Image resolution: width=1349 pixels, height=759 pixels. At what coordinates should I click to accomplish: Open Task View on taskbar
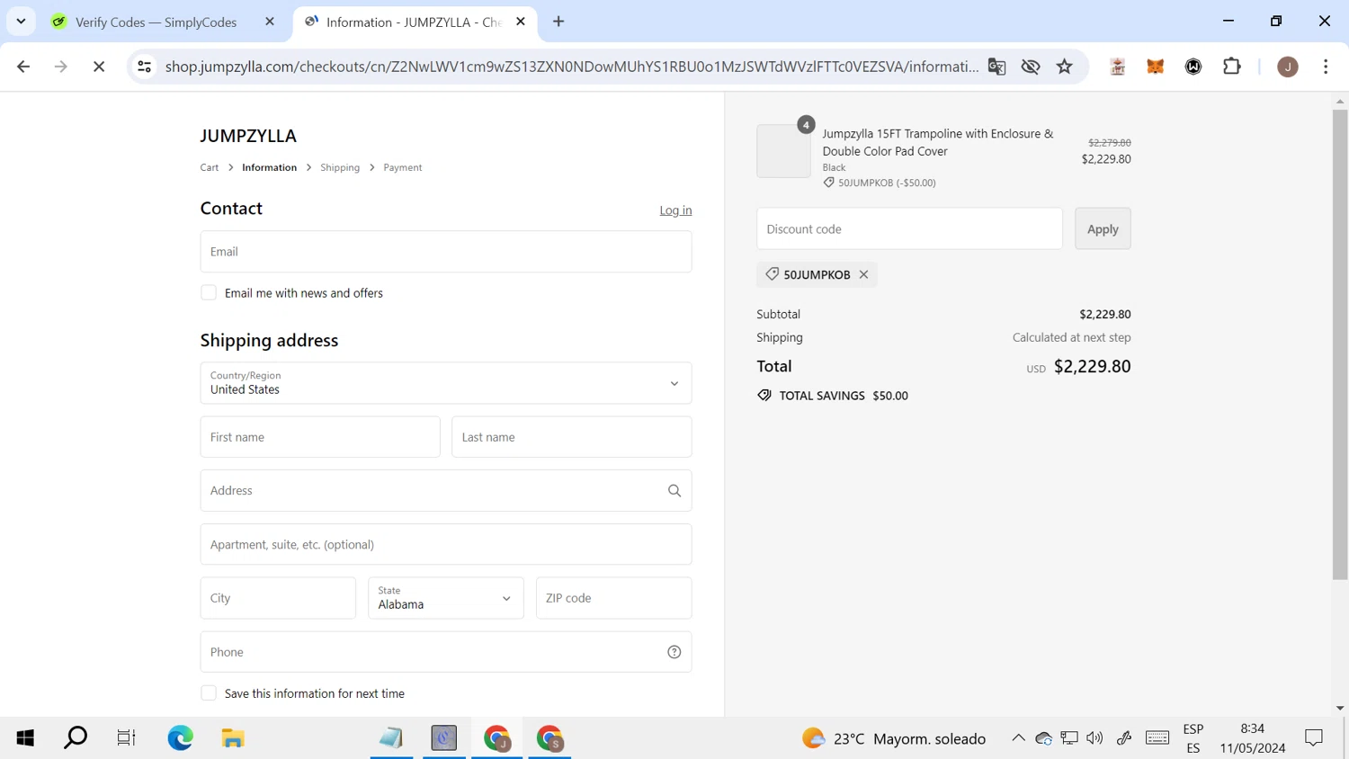[126, 738]
